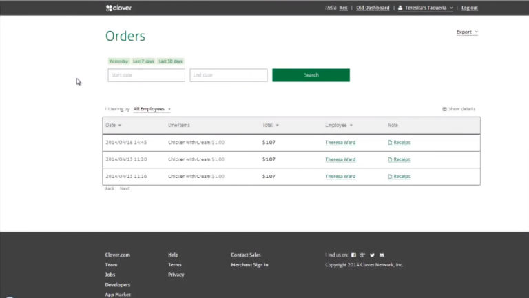This screenshot has width=529, height=298.
Task: Expand the Export dropdown
Action: [x=467, y=32]
